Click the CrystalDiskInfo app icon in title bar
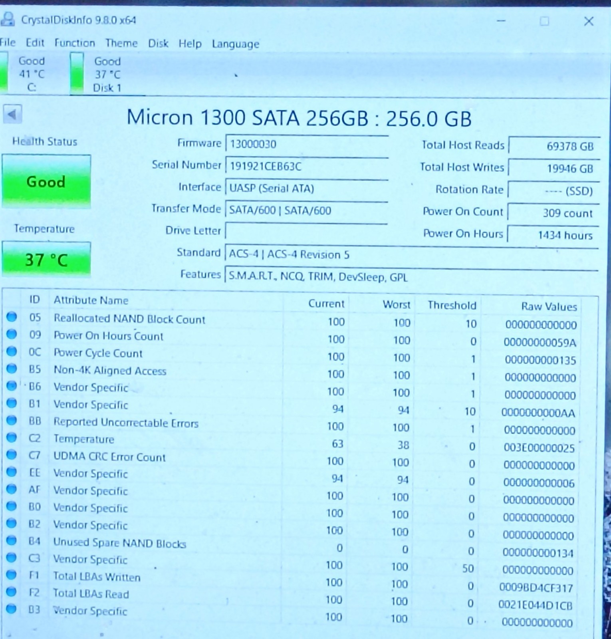Viewport: 611px width, 639px height. coord(7,19)
